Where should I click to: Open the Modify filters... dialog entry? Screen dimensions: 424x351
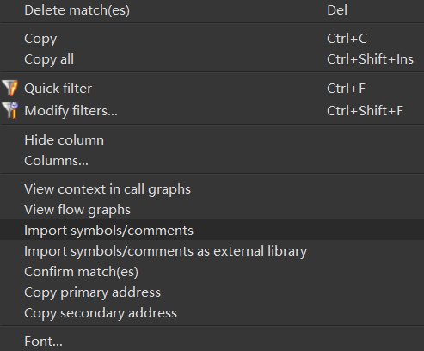212,111
